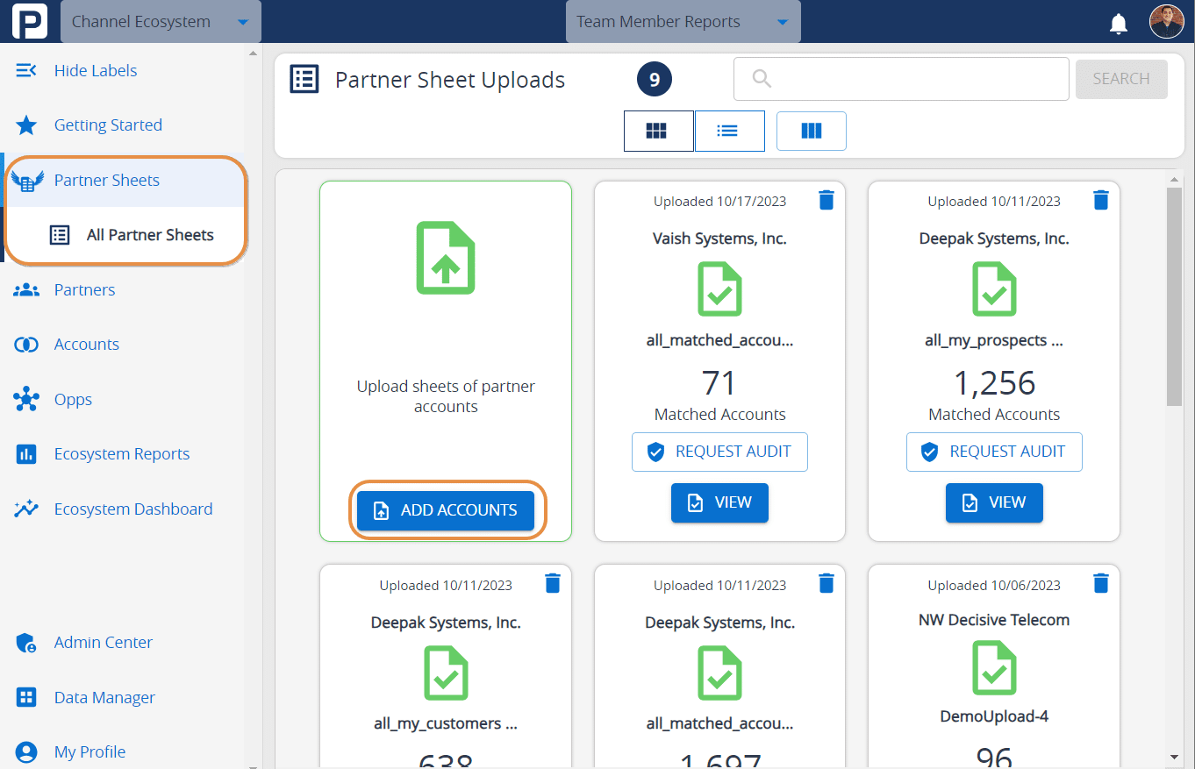
Task: Open notifications via the bell icon
Action: (1119, 23)
